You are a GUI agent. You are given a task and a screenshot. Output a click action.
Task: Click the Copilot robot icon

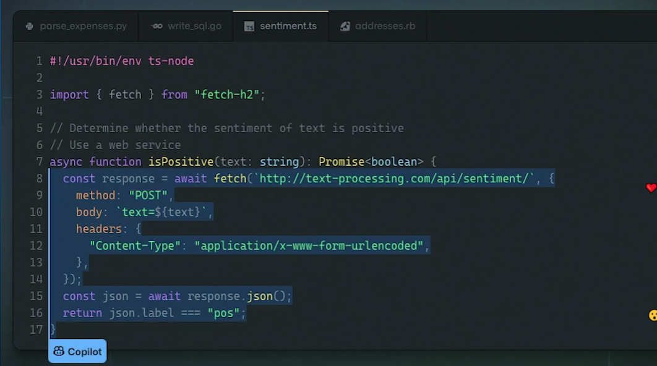pos(59,351)
